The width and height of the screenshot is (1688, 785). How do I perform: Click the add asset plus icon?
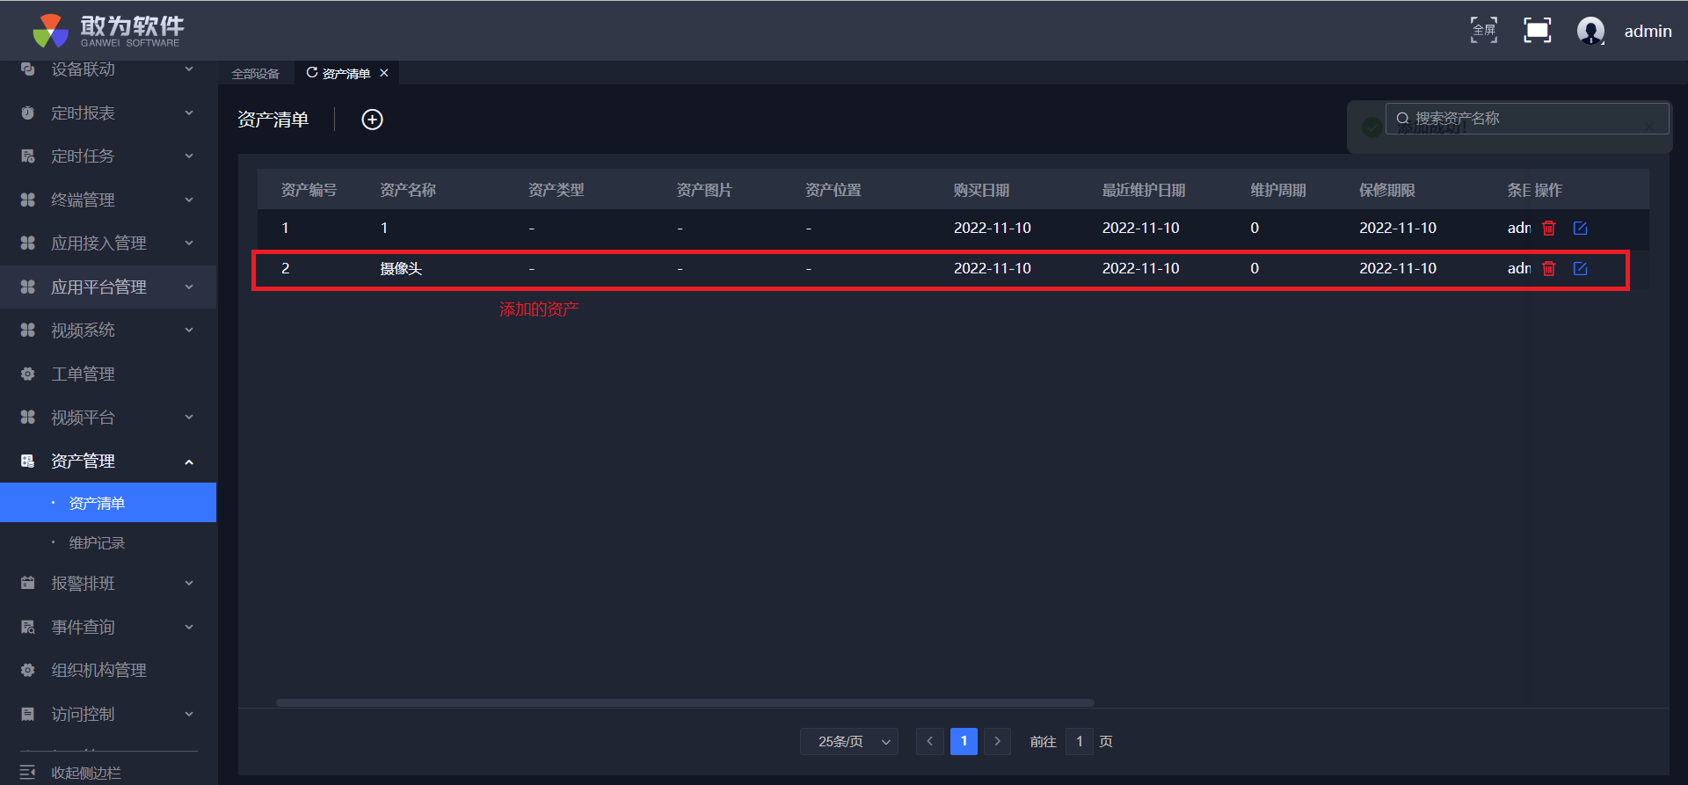pos(373,120)
